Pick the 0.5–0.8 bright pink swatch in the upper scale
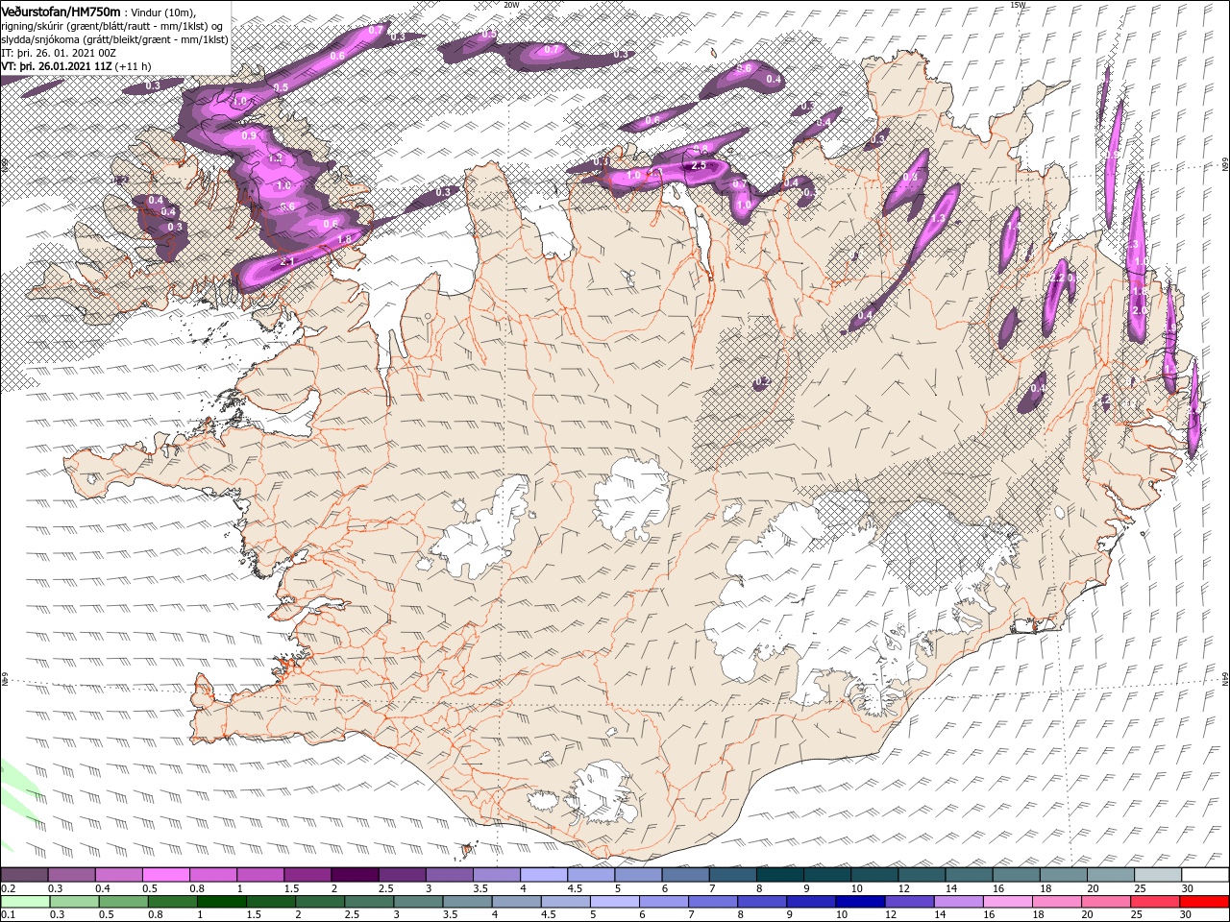The width and height of the screenshot is (1230, 922). click(x=166, y=875)
